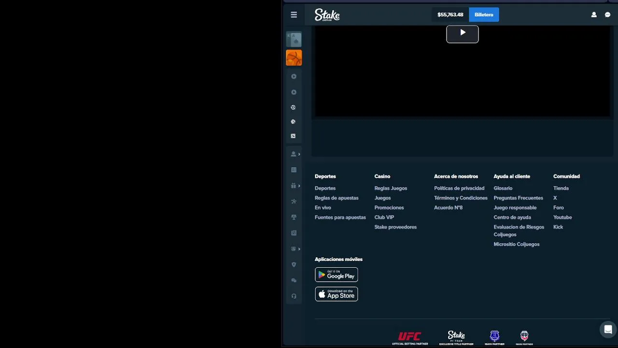Get the app on Google Play
The image size is (618, 348).
tap(337, 275)
